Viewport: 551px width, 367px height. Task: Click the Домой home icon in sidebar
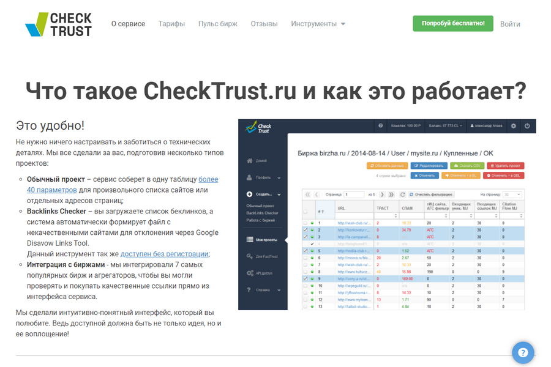(x=249, y=160)
